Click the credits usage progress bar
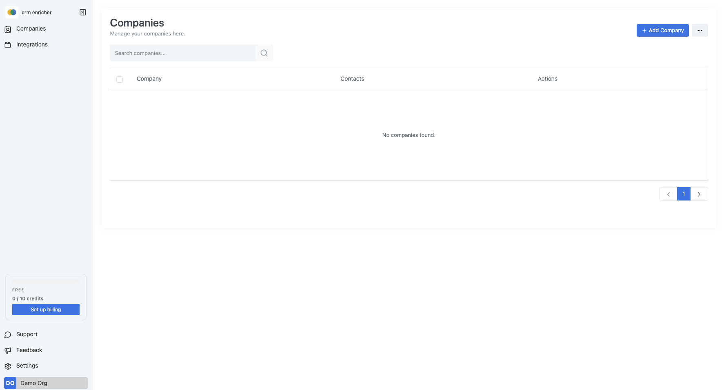Viewport: 724px width, 390px height. point(46,281)
